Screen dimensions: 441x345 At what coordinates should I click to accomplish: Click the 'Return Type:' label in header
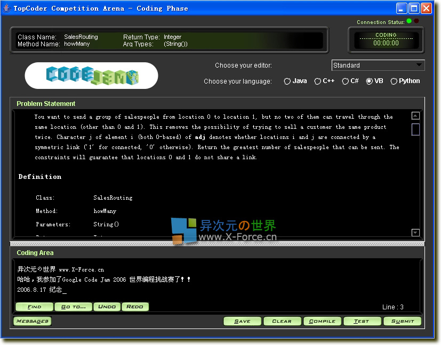click(141, 37)
